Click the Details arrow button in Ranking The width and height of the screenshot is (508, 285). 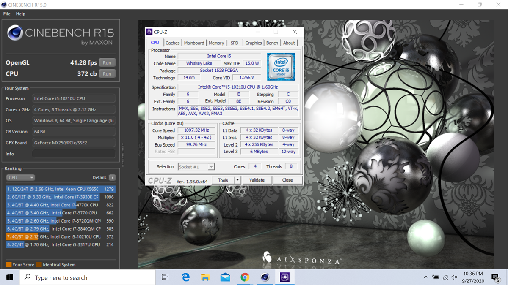[x=112, y=178]
